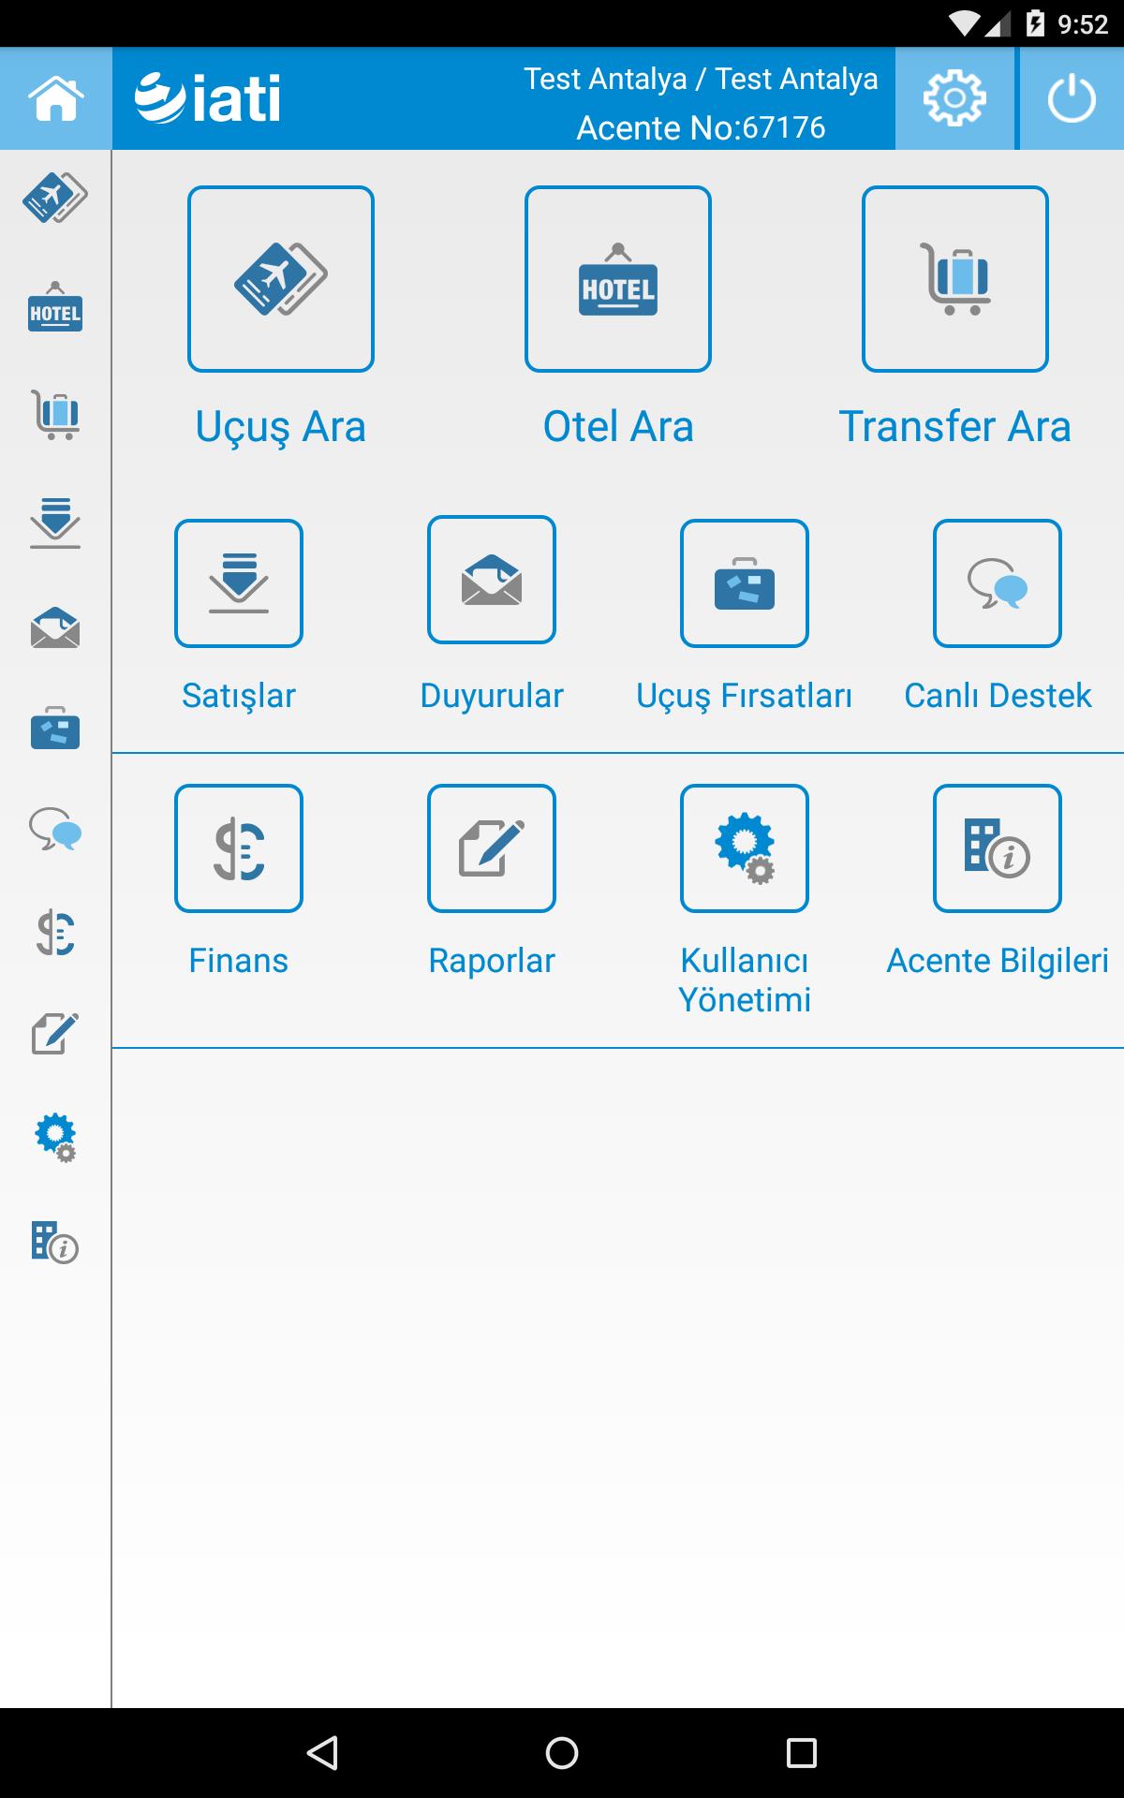This screenshot has width=1124, height=1798.
Task: Tap the Raporlar edit tile
Action: (492, 848)
